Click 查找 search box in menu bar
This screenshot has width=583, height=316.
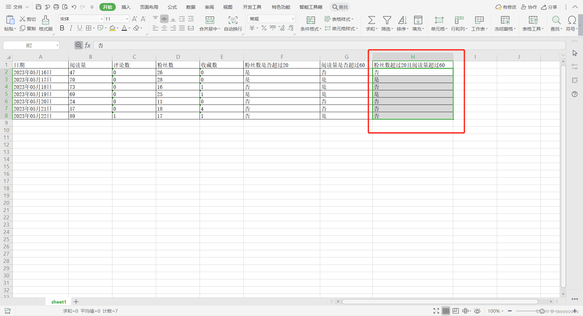(340, 7)
